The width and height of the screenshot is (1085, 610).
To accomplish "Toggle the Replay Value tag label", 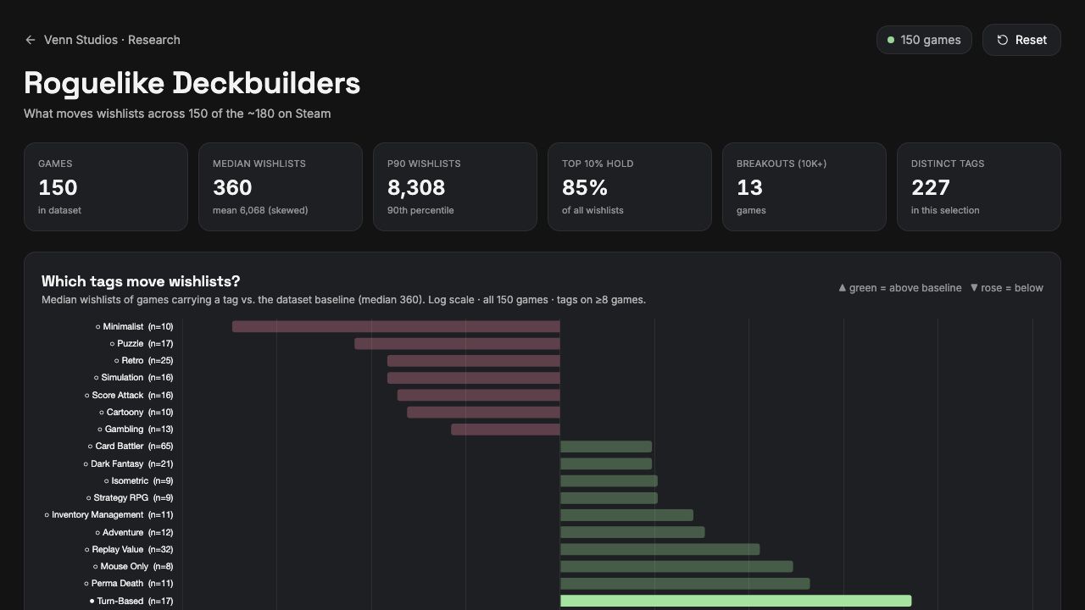I will (x=129, y=549).
